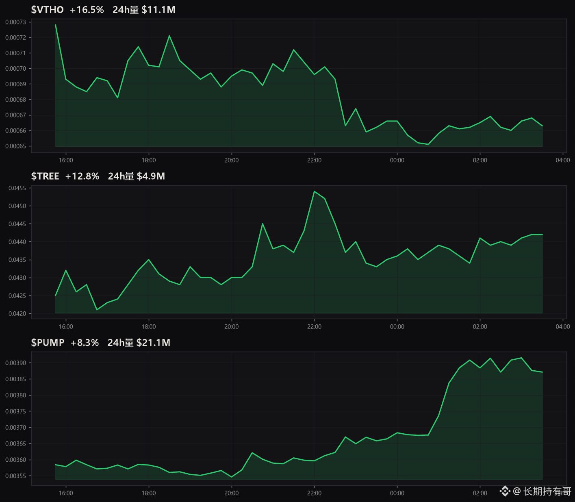Click the 0.0455 price label on TREE axis
Viewport: 575px width, 502px height.
(17, 188)
